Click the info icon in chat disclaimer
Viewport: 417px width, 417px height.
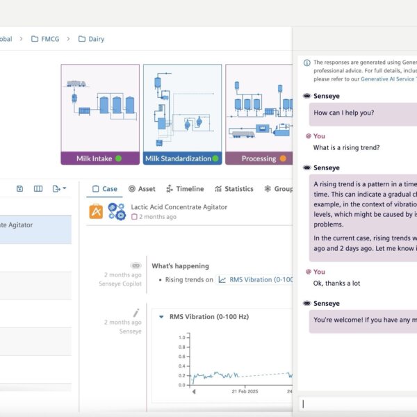click(x=307, y=63)
